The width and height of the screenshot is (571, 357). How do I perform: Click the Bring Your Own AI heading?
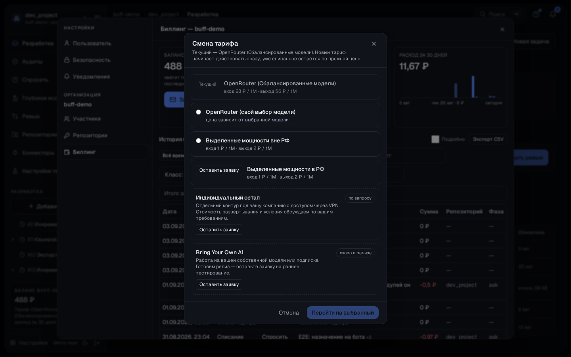pyautogui.click(x=220, y=252)
